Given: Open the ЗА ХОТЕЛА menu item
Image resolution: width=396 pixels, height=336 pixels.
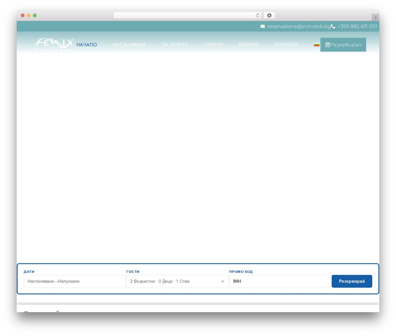Looking at the screenshot, I should 175,45.
